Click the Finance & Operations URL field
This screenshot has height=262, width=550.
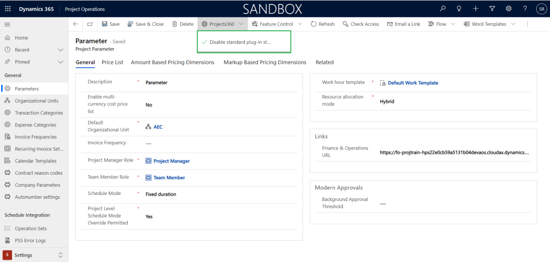point(455,153)
